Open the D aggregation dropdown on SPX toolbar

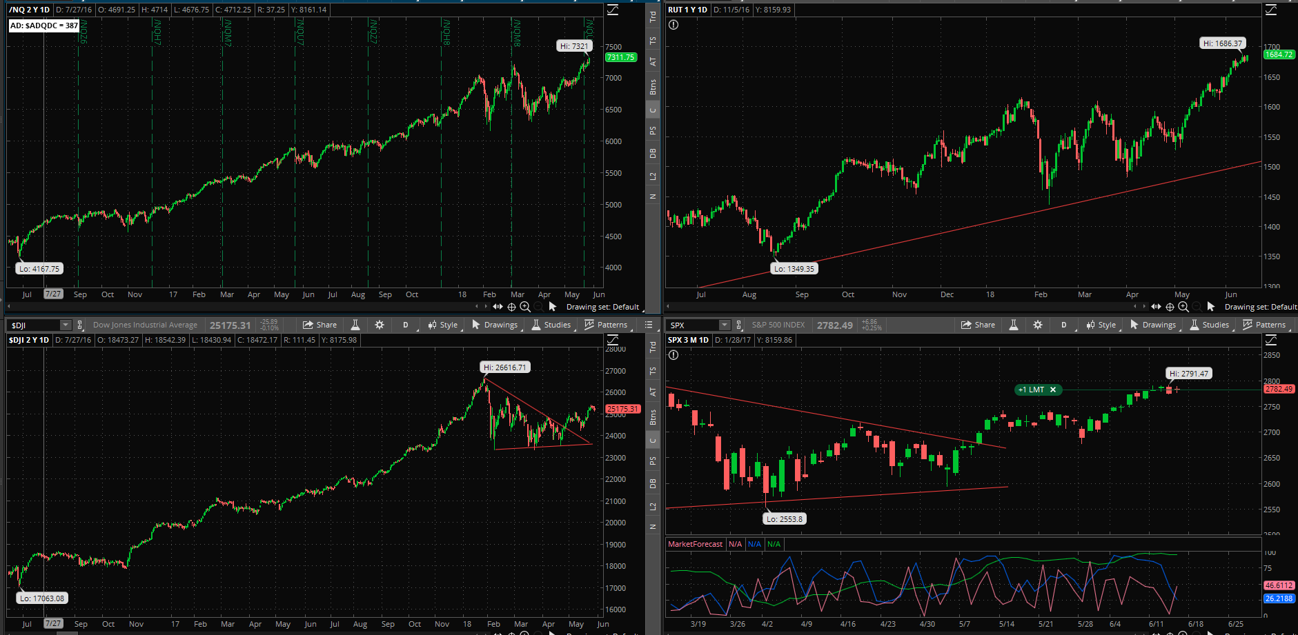click(1065, 325)
